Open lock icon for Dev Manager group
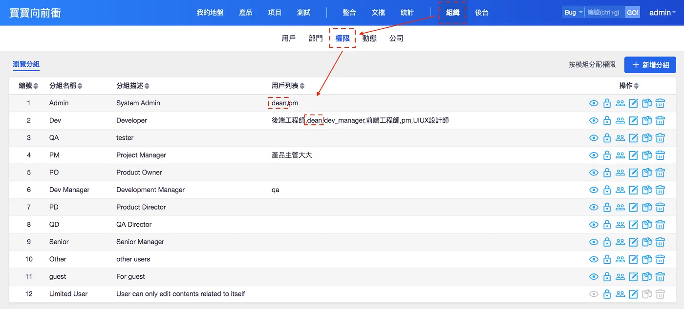 pos(607,190)
